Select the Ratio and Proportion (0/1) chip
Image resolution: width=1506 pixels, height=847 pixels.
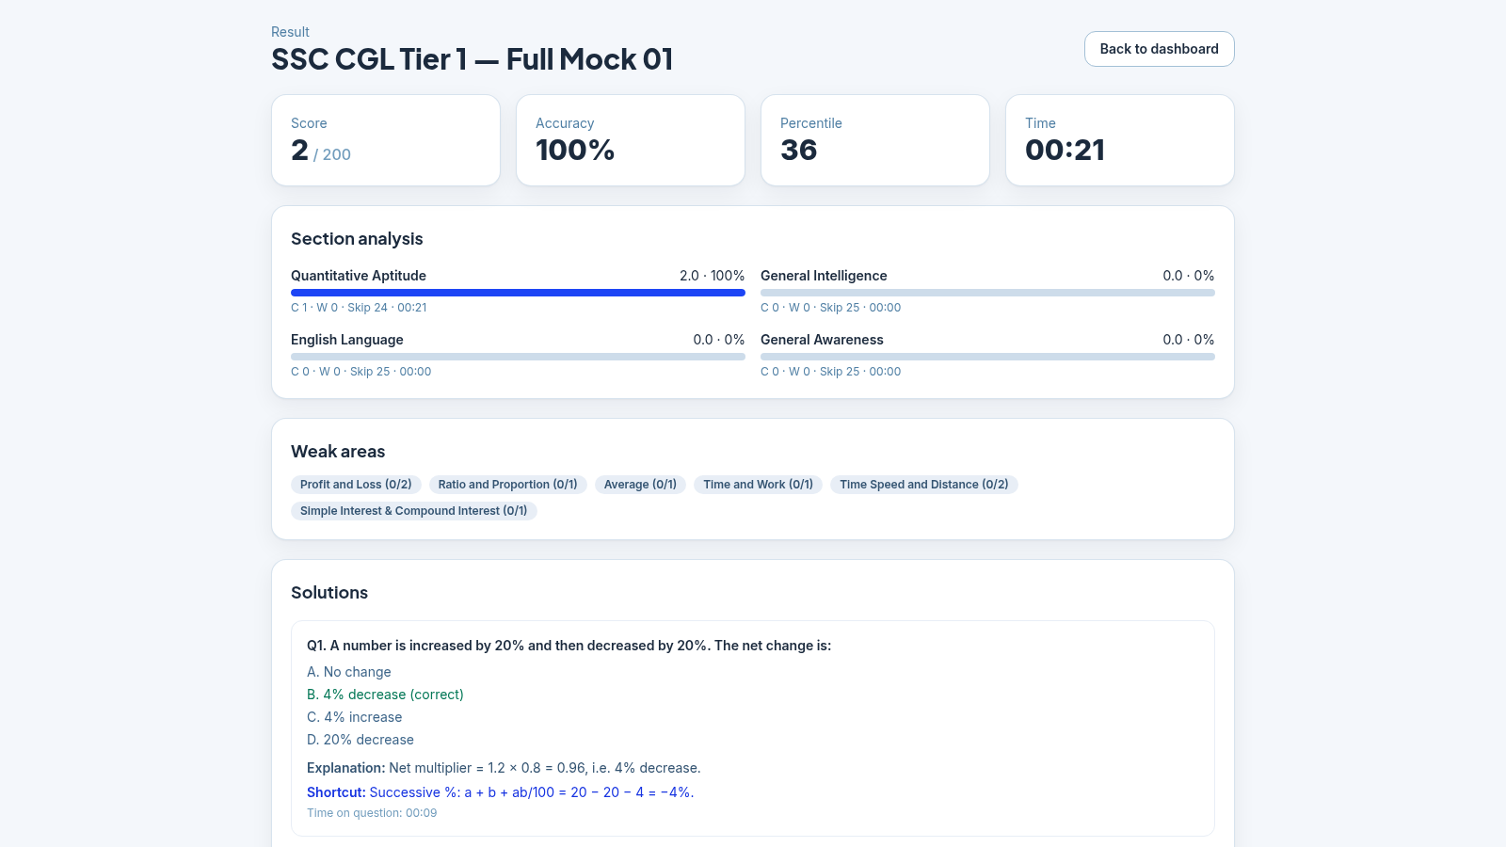pyautogui.click(x=507, y=485)
